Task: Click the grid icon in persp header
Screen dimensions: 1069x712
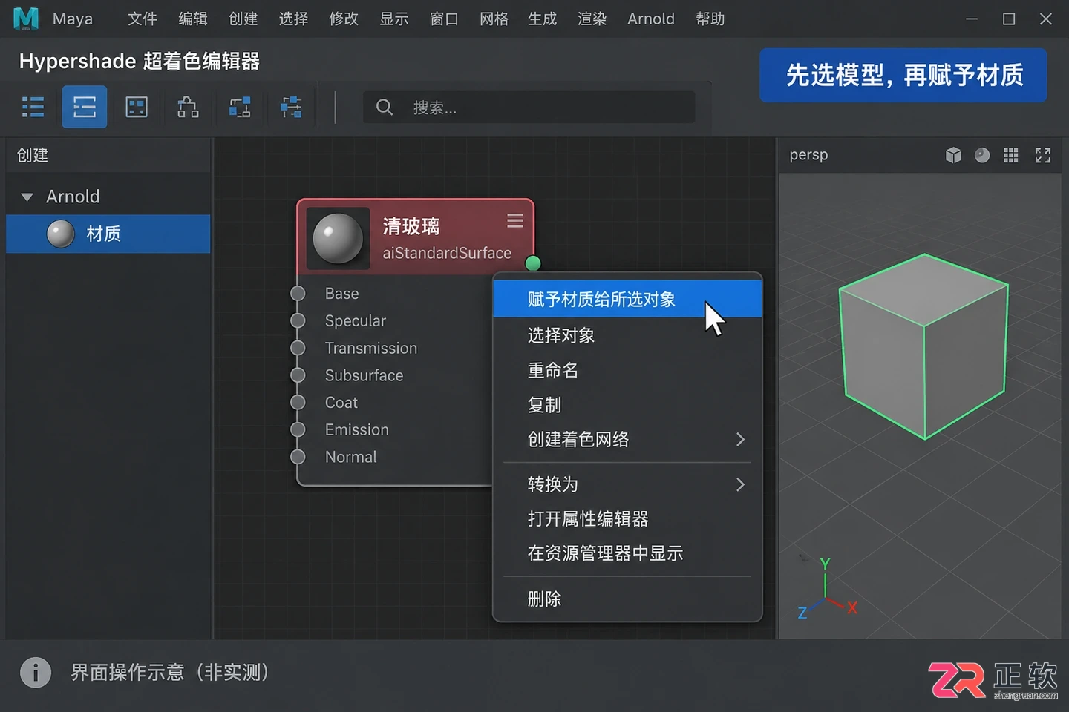Action: (x=1011, y=155)
